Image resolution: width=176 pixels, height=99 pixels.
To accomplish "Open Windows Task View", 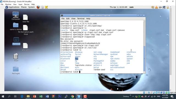I will point(15,97).
